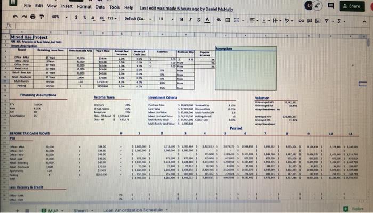Toggle bold formatting
Image resolution: width=373 pixels, height=213 pixels.
click(x=182, y=20)
